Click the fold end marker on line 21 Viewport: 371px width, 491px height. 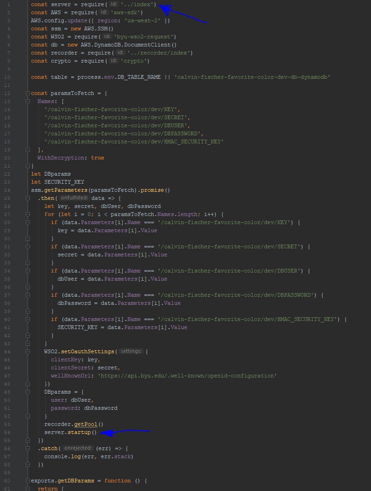(x=28, y=166)
